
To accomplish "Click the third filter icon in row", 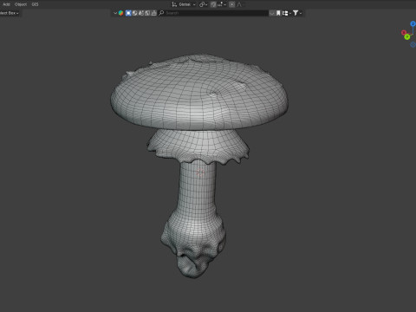I will (x=141, y=13).
